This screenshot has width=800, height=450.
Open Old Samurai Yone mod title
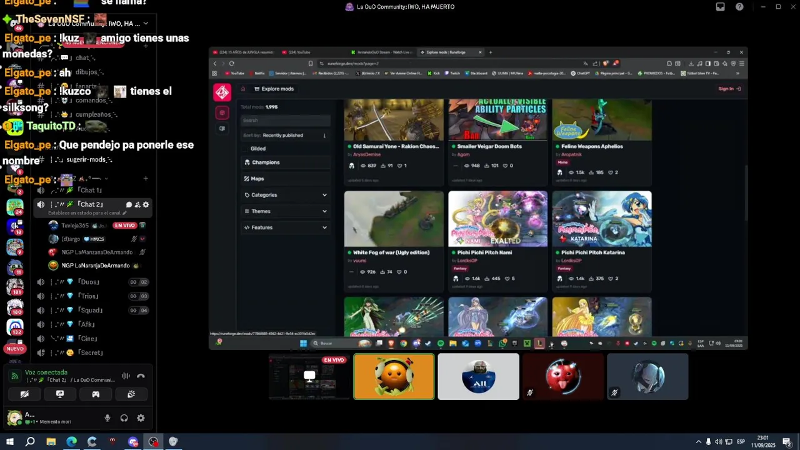(396, 147)
